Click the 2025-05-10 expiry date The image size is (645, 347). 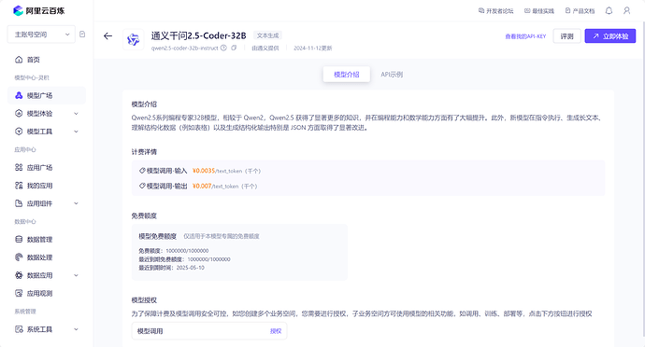[x=191, y=268]
